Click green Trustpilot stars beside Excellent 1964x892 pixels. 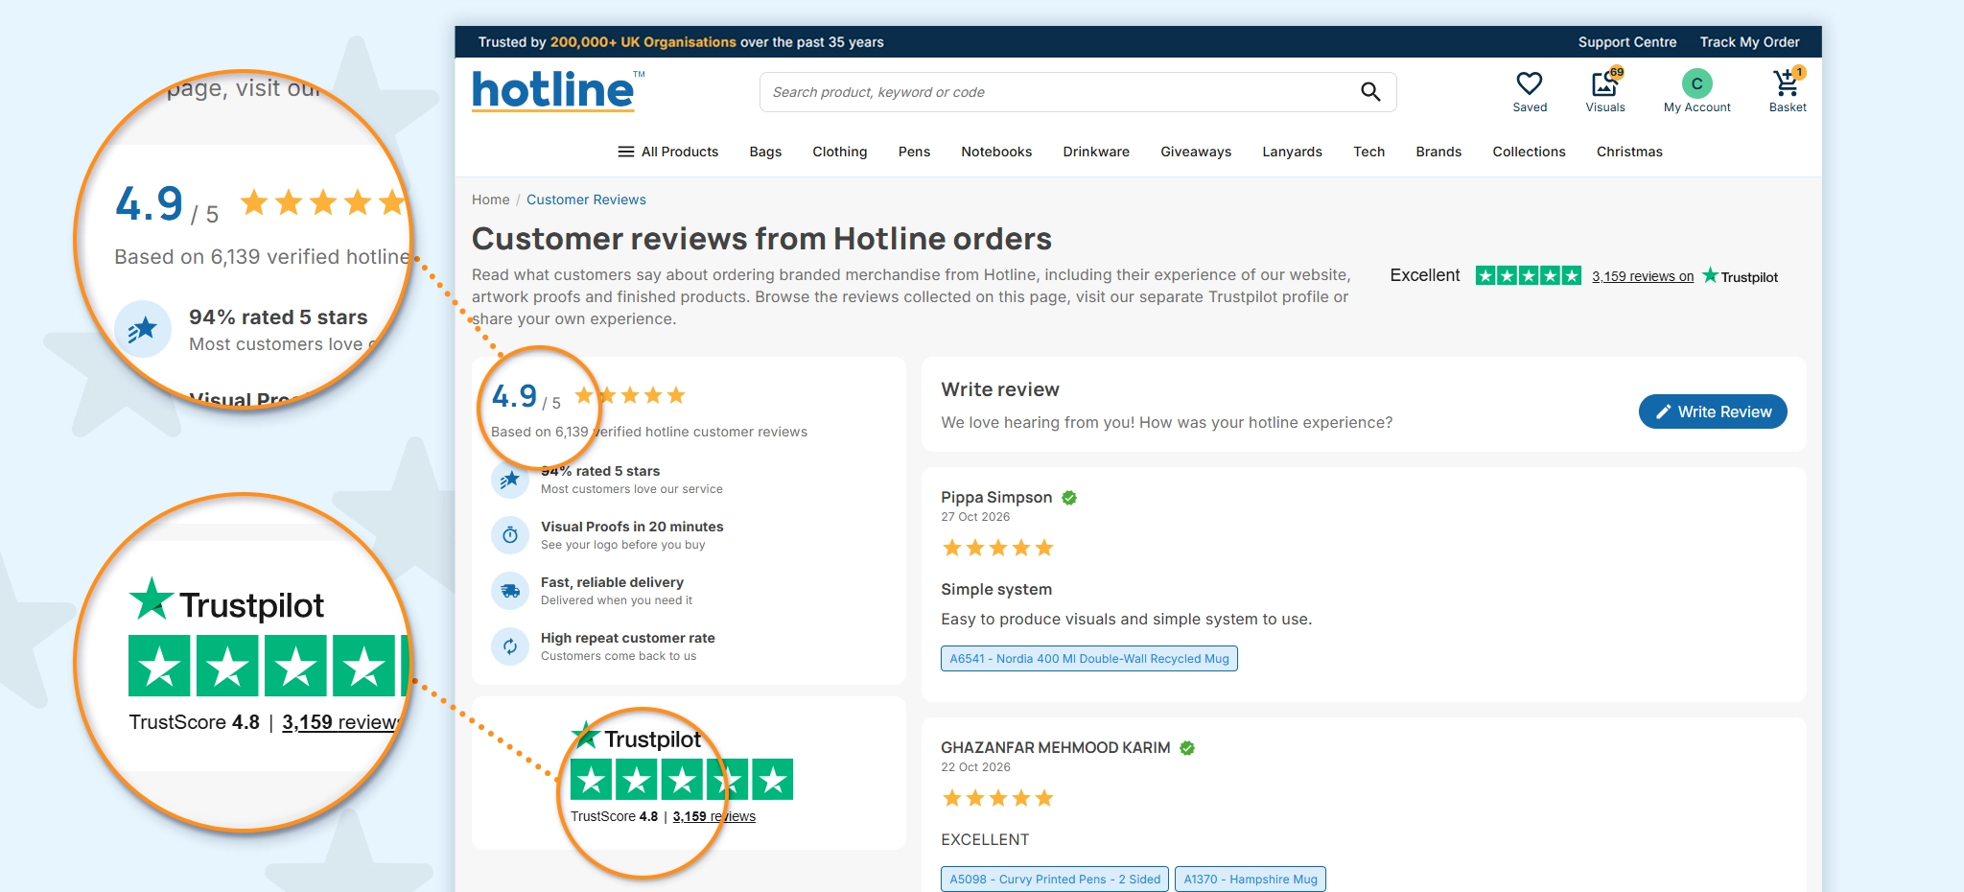click(1529, 275)
